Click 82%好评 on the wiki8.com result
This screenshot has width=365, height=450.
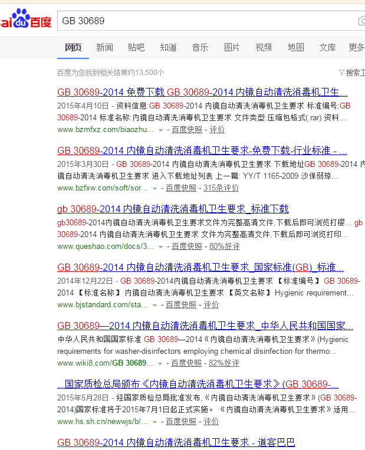pos(224,363)
